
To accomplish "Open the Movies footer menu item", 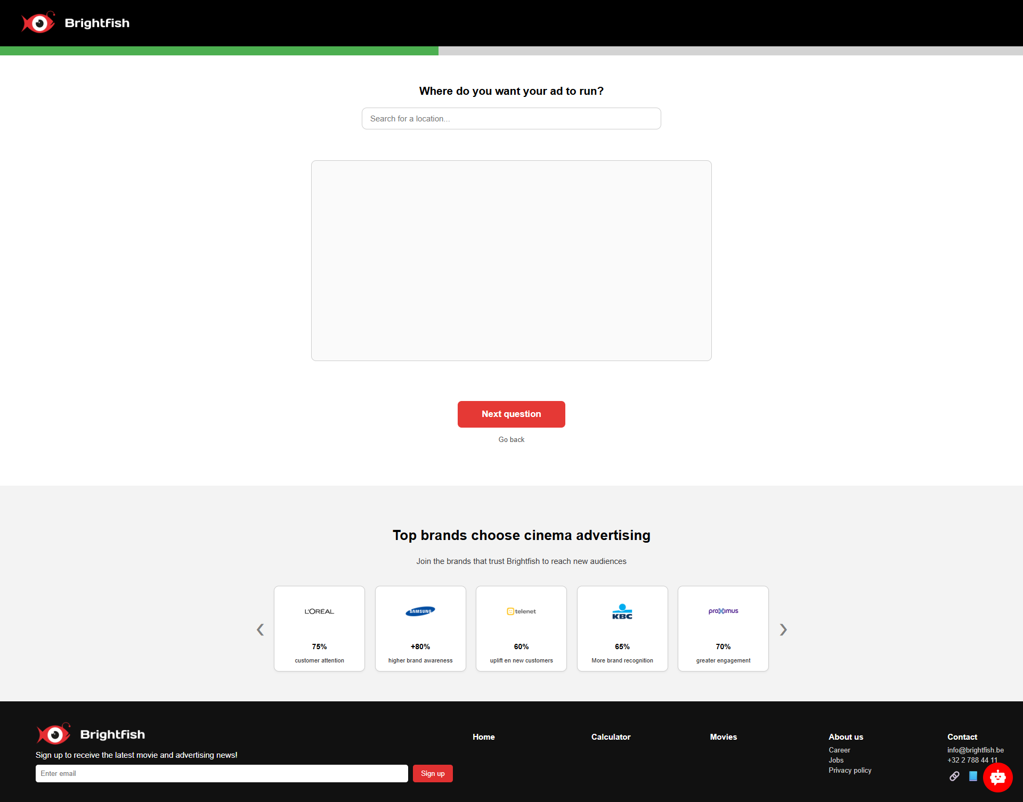I will point(723,736).
